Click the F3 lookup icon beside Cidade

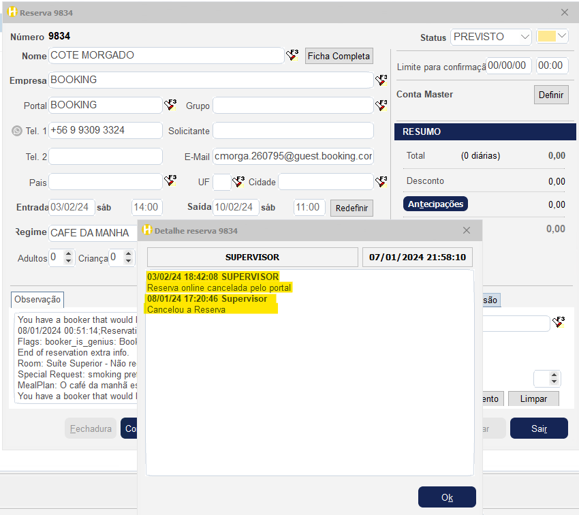[x=381, y=181]
